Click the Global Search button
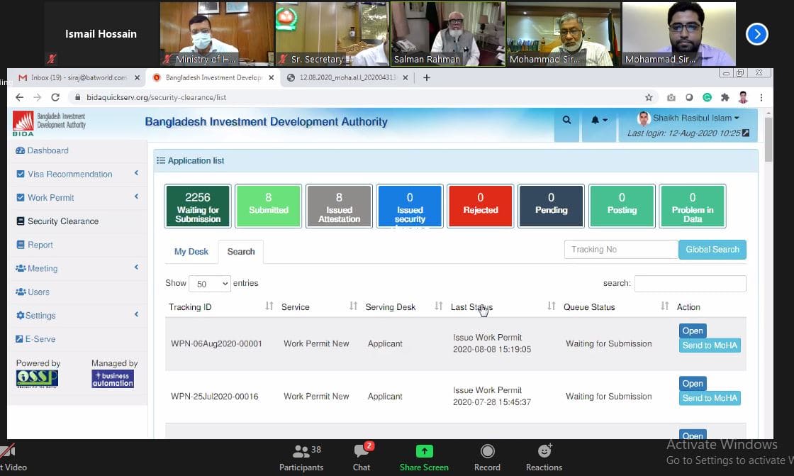 (x=712, y=250)
